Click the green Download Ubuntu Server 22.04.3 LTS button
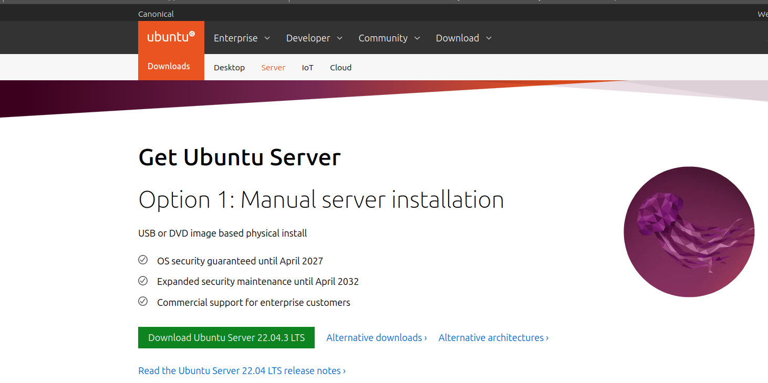The width and height of the screenshot is (768, 383). pos(226,337)
